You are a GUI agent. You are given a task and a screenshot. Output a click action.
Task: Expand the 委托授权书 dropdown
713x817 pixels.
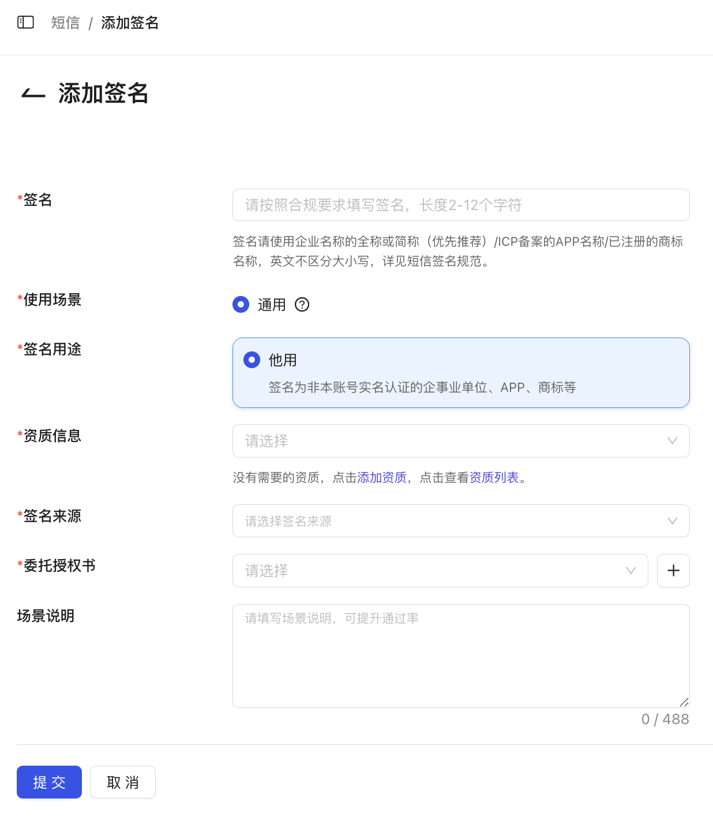[x=440, y=571]
